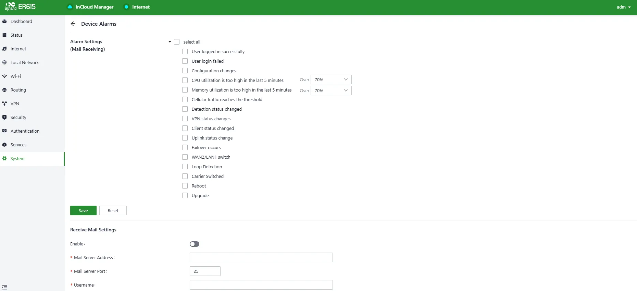Enable the User logged in successfully alarm
Image resolution: width=637 pixels, height=291 pixels.
(x=185, y=51)
